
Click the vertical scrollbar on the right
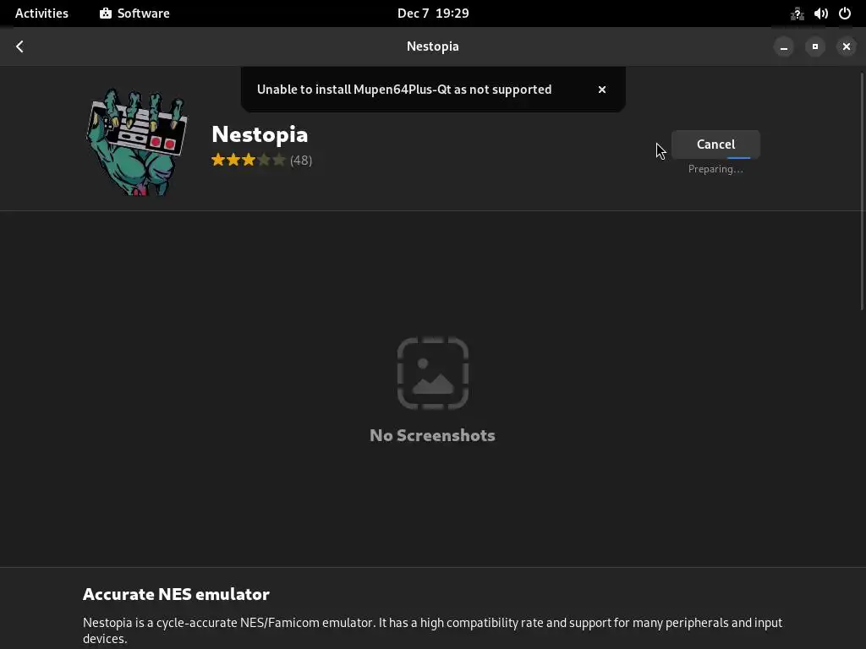click(862, 191)
